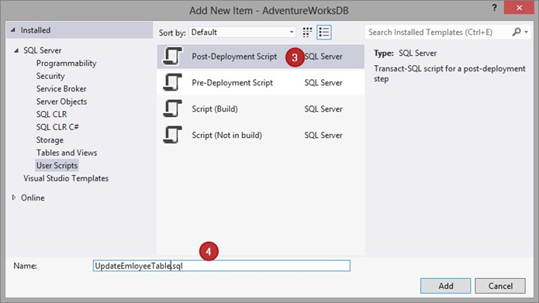
Task: Switch to small icons grid view
Action: pyautogui.click(x=307, y=33)
